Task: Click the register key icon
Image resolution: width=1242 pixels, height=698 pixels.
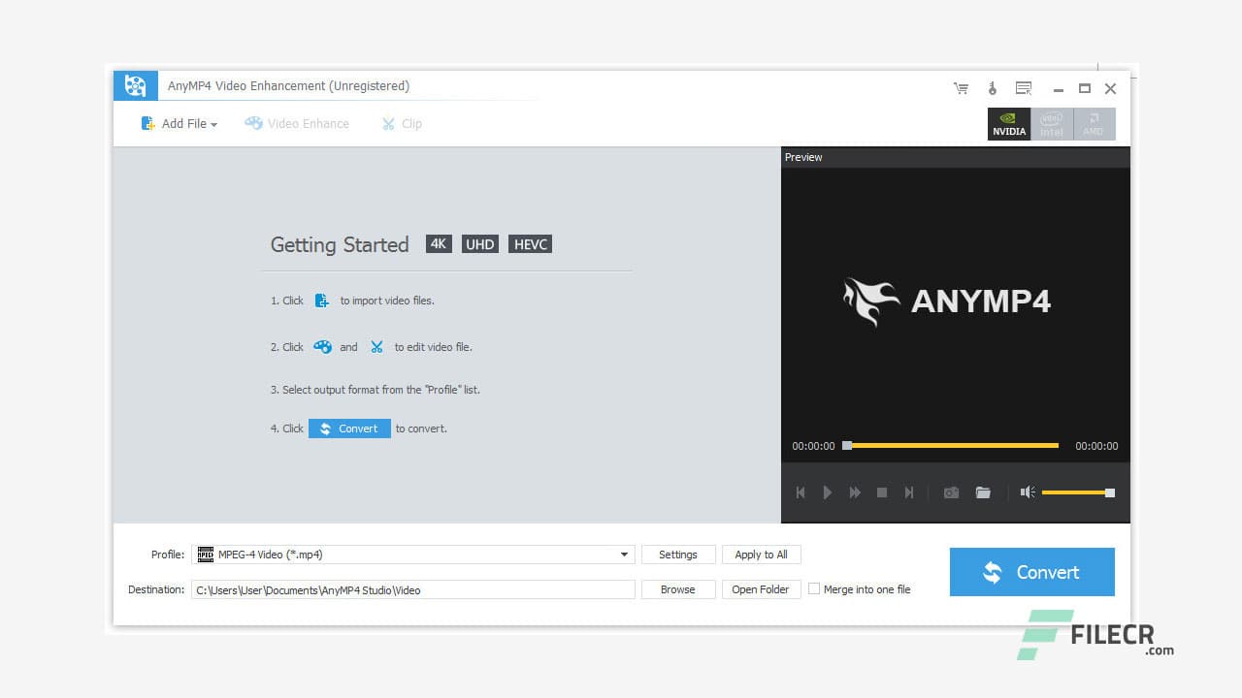Action: coord(992,88)
